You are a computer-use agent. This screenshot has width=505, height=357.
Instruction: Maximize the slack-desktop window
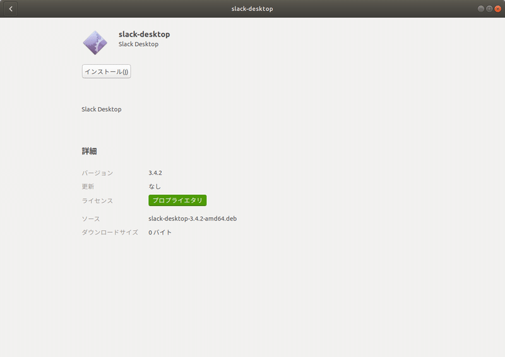[x=489, y=9]
